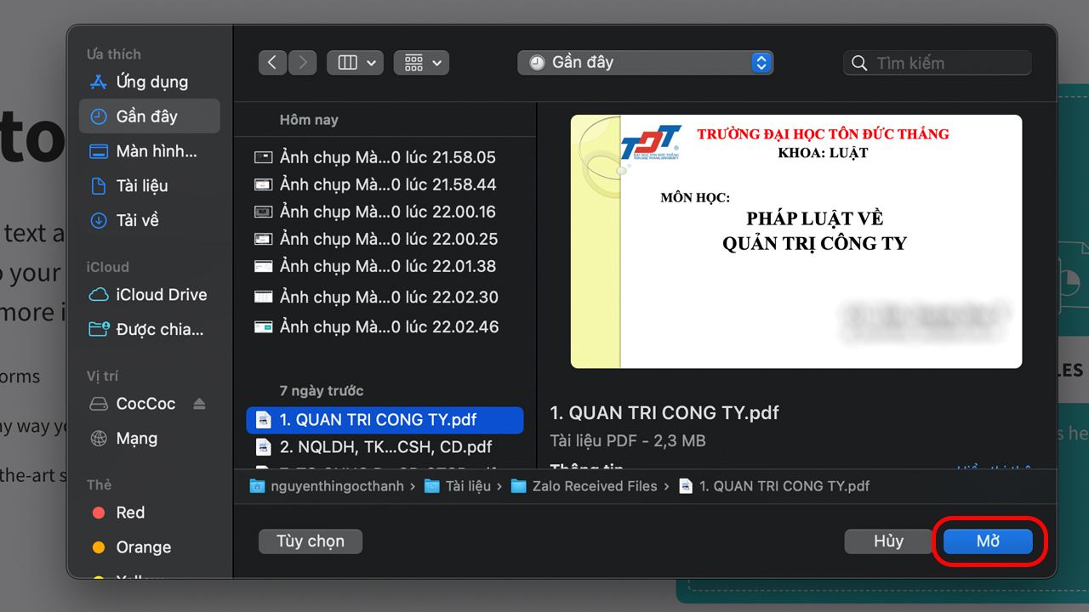This screenshot has width=1089, height=612.
Task: Select 1. QUAN TRI CONG TY.pdf in list
Action: tap(385, 420)
